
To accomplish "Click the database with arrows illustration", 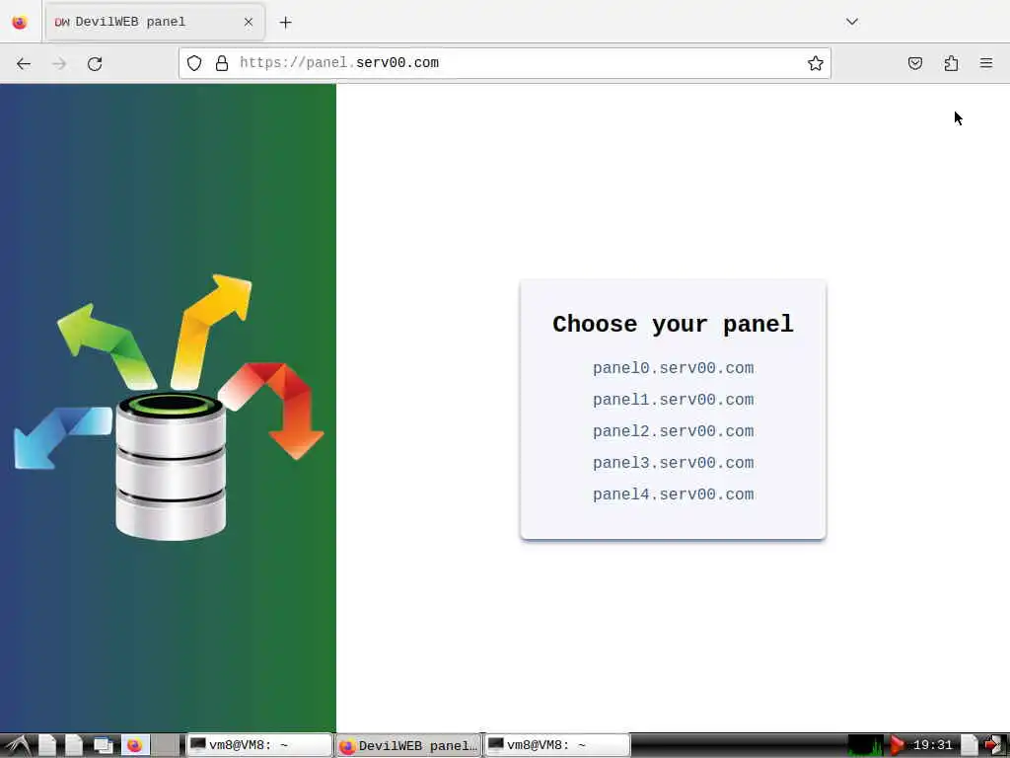I will pyautogui.click(x=168, y=408).
